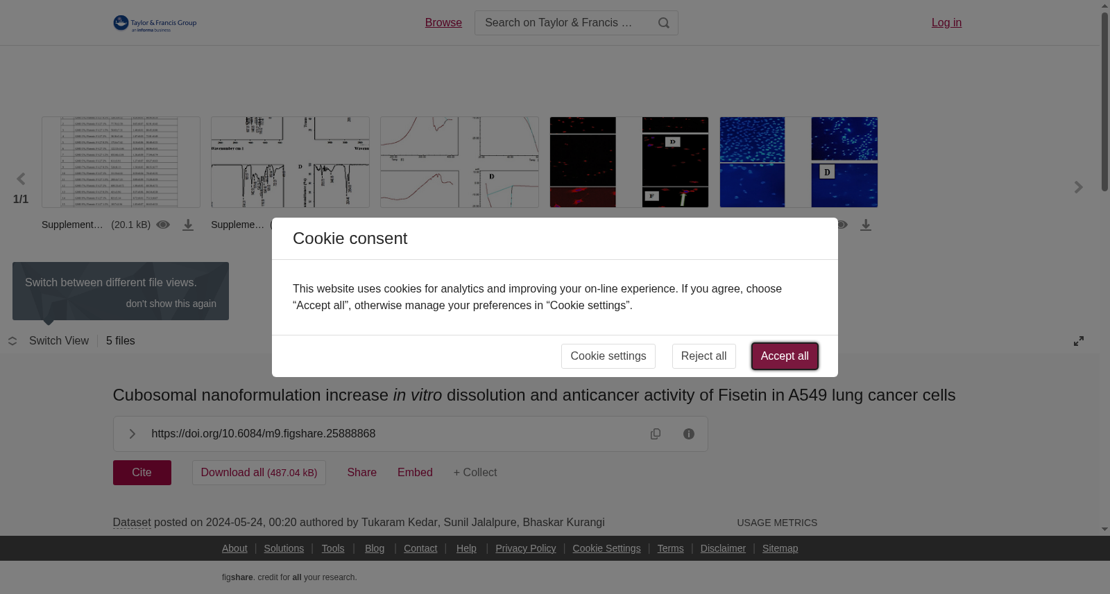This screenshot has height=594, width=1110.
Task: Open Cookie settings in consent dialog
Action: click(608, 356)
